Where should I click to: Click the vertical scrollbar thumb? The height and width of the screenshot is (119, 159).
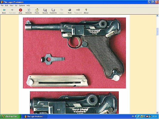(157, 31)
